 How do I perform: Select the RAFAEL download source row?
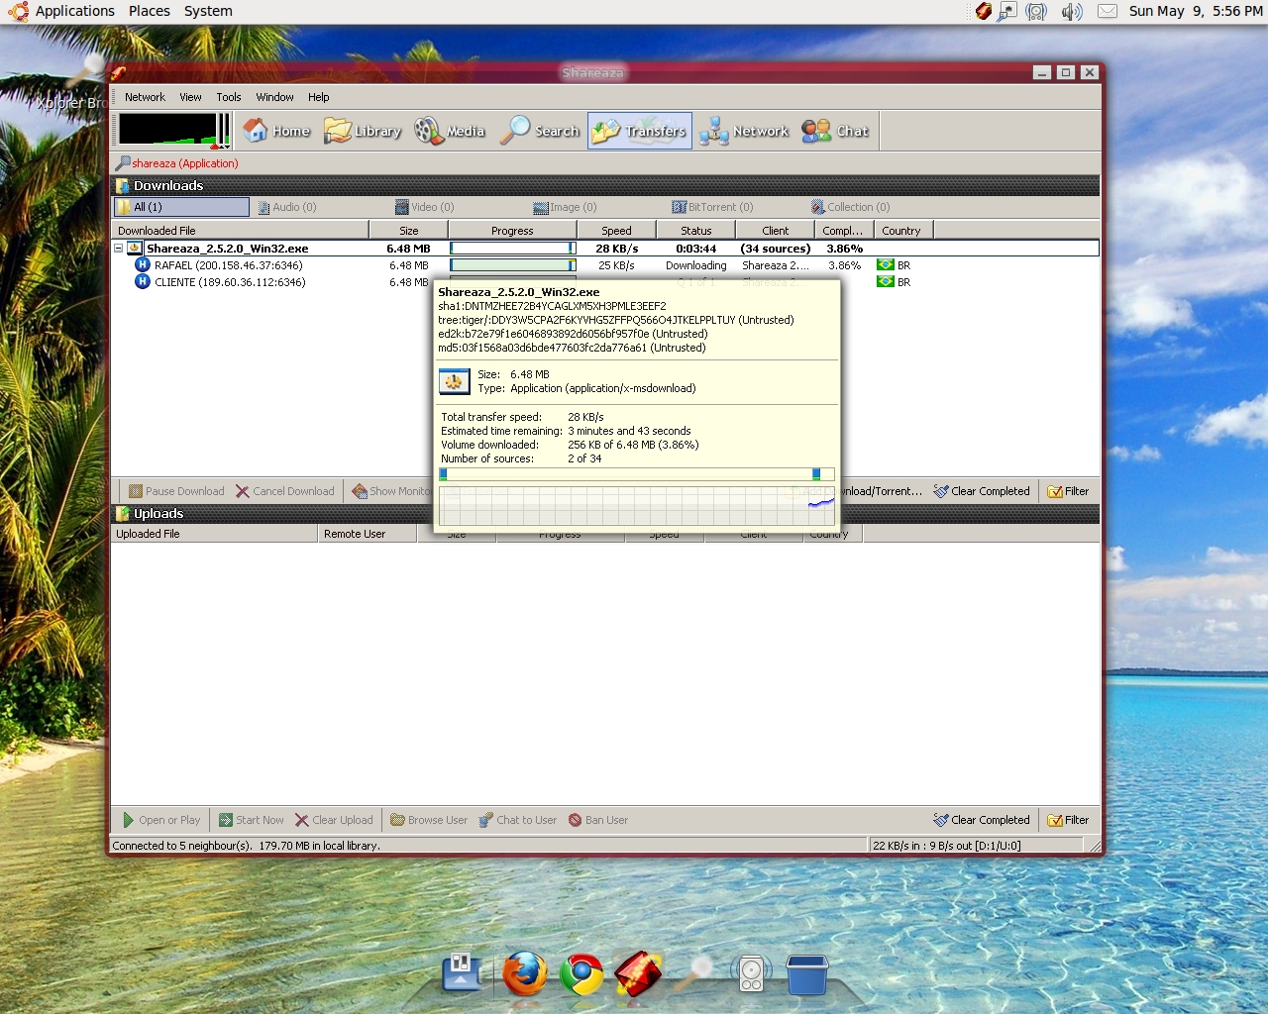point(228,265)
